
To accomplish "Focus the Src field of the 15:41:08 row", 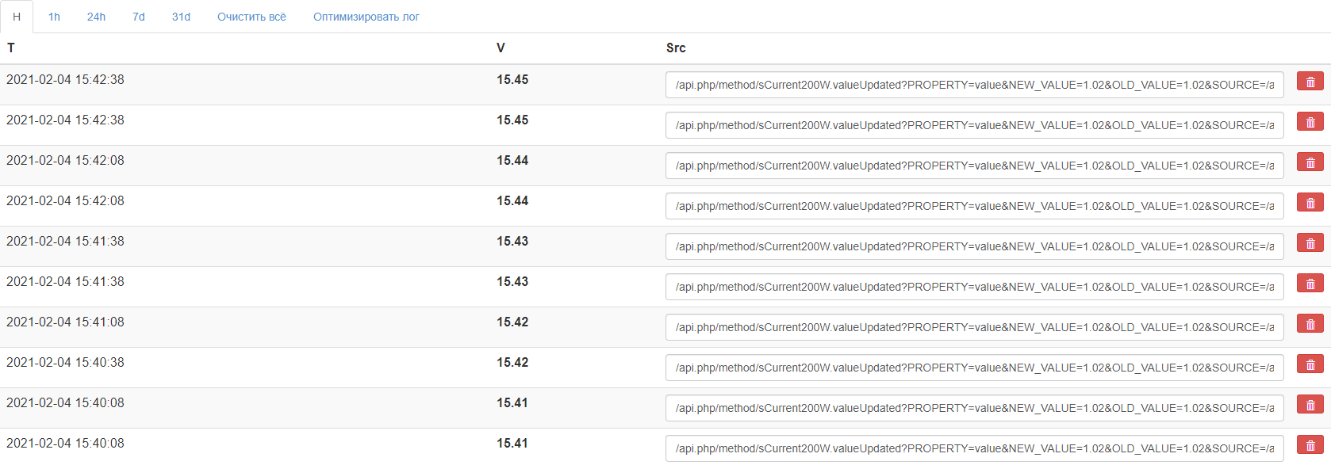I will pyautogui.click(x=974, y=327).
